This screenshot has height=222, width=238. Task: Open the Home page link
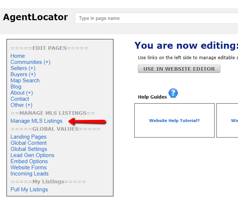pyautogui.click(x=18, y=56)
